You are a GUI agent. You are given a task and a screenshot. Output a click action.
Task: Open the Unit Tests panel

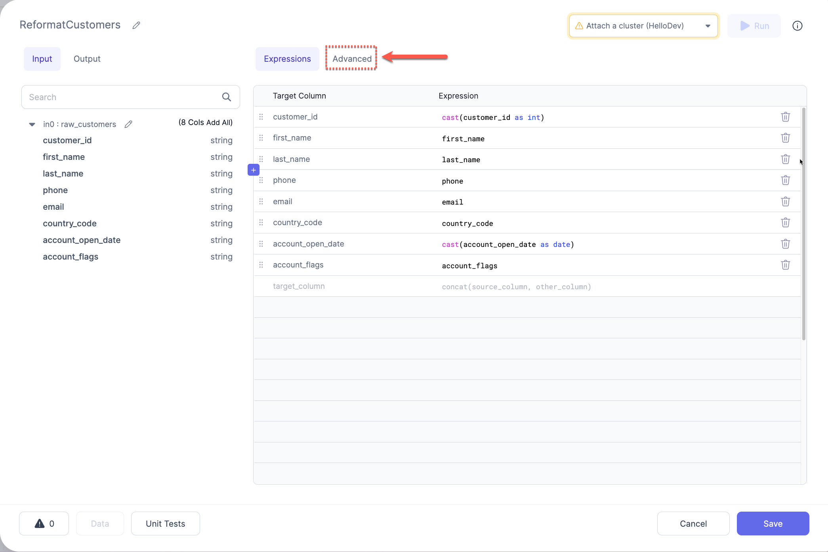click(x=165, y=523)
